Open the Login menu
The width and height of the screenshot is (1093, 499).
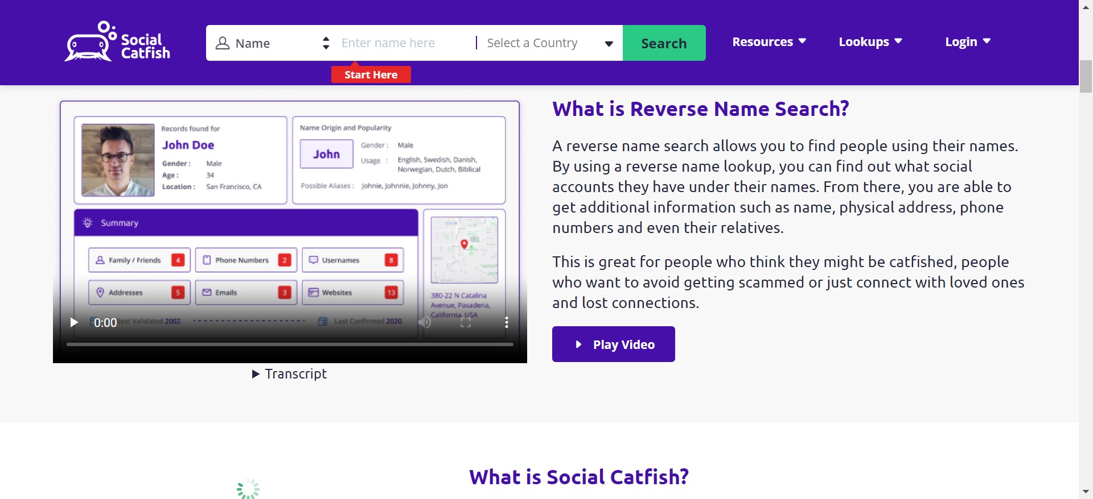click(968, 41)
